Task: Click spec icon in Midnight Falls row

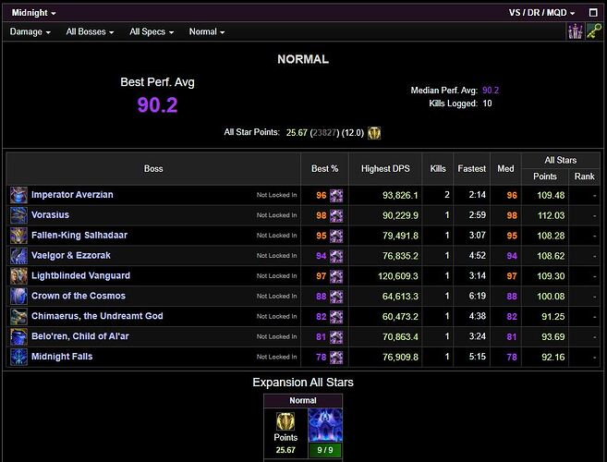Action: click(x=336, y=357)
